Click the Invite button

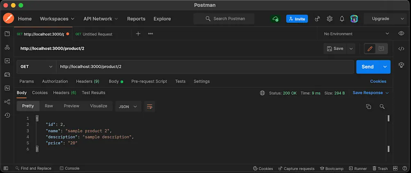[x=297, y=19]
